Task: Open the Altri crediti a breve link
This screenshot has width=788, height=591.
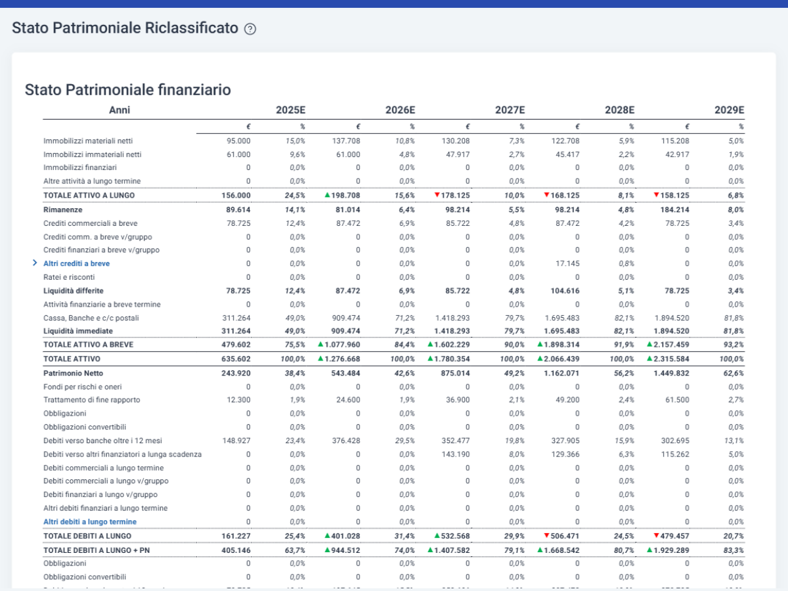Action: (x=77, y=263)
